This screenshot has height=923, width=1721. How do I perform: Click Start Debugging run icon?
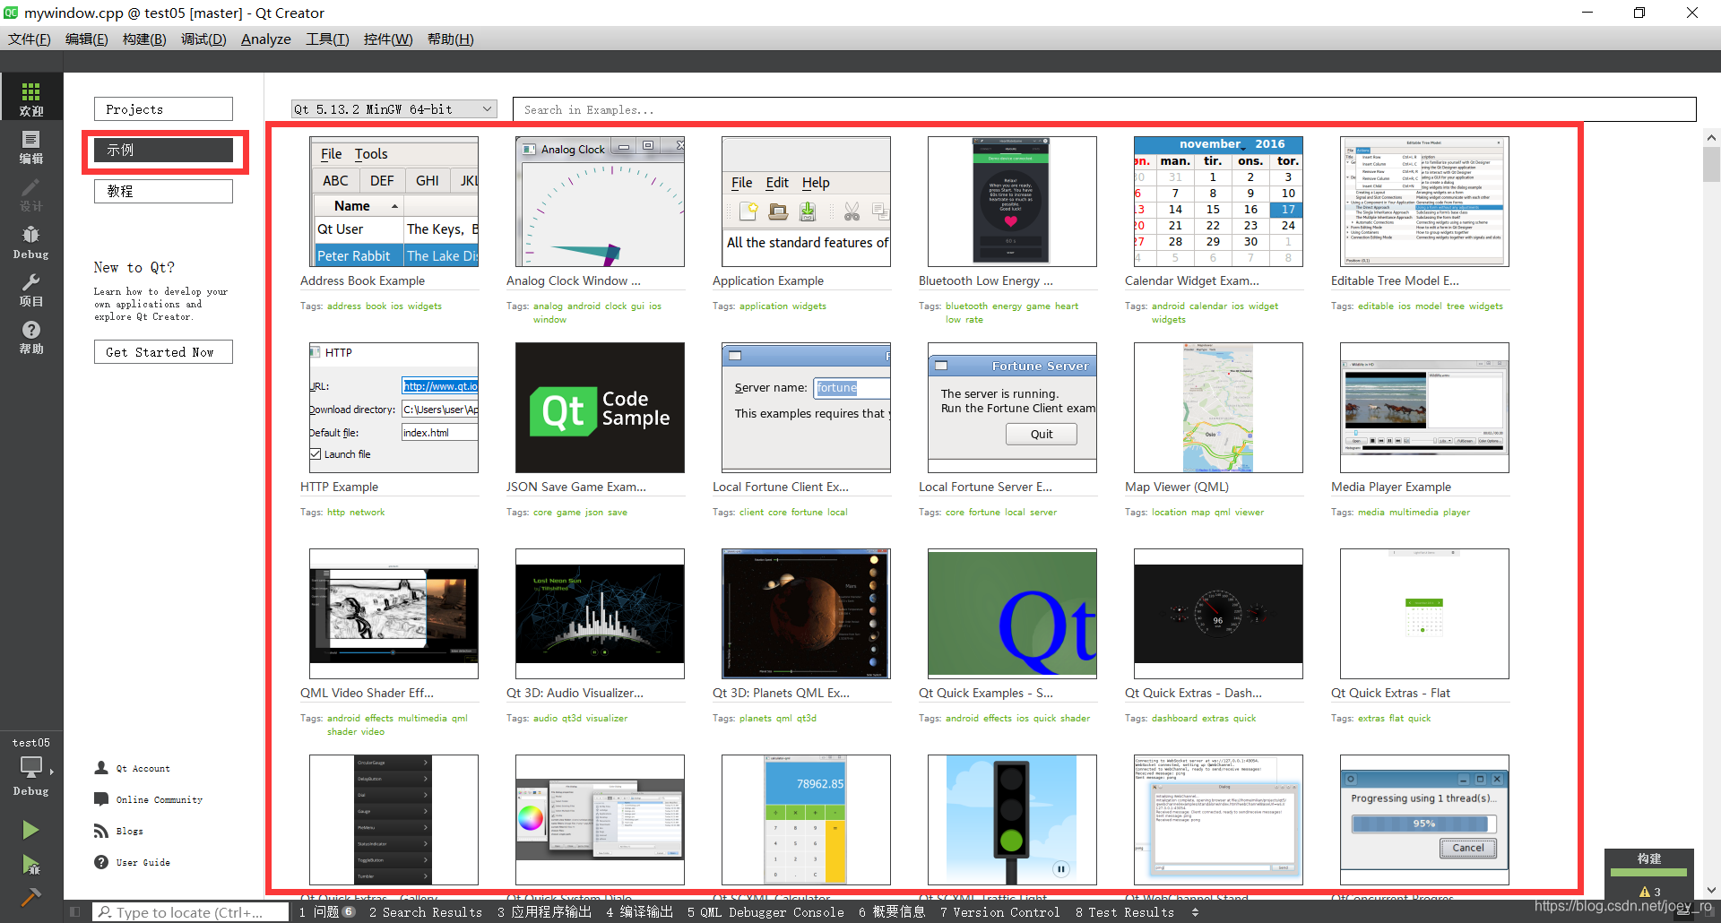click(x=30, y=864)
